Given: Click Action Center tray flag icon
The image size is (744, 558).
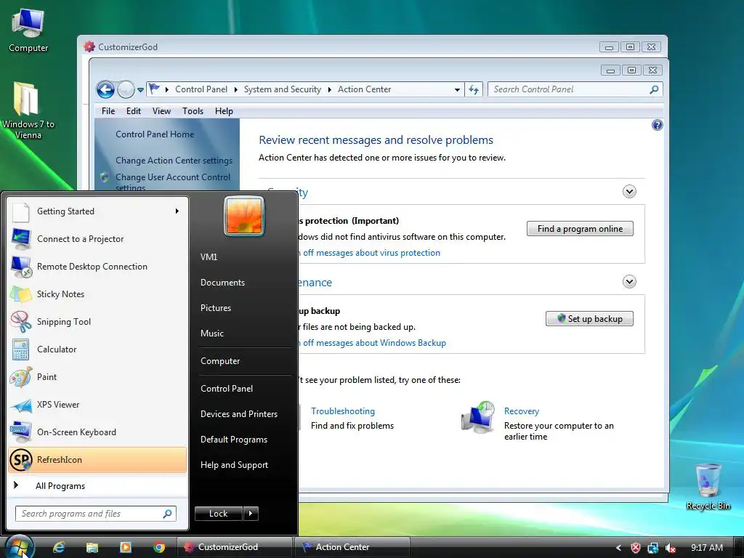Looking at the screenshot, I should pyautogui.click(x=635, y=548).
